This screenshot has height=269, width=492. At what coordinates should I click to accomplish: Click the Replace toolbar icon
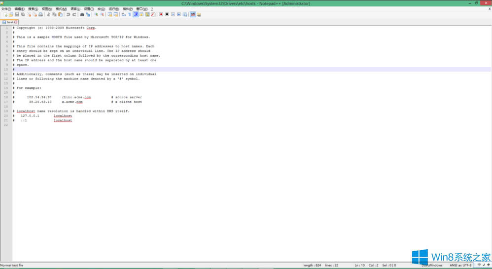click(88, 14)
